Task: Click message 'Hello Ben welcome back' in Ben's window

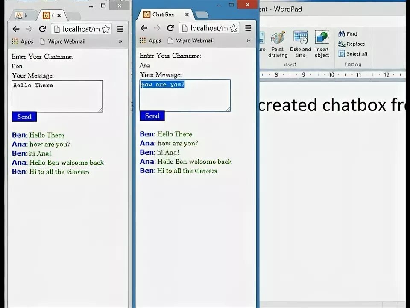Action: [67, 163]
